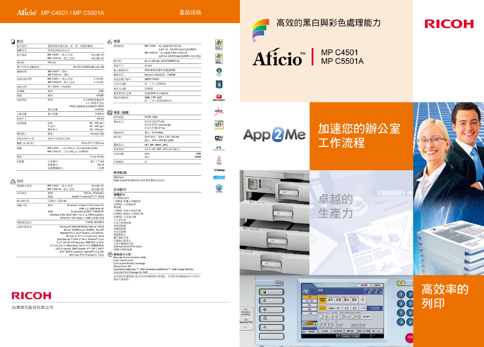The height and width of the screenshot is (347, 484).
Task: Select the first A4 paper tray on touchscreen
Action: pos(332,300)
